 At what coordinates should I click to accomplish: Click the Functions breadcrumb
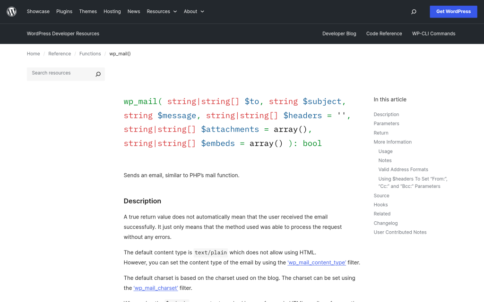[90, 54]
